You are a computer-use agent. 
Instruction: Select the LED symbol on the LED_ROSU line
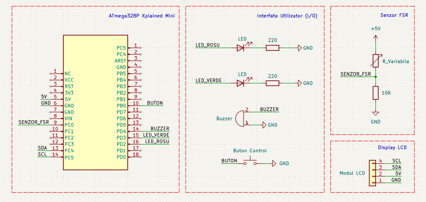241,48
